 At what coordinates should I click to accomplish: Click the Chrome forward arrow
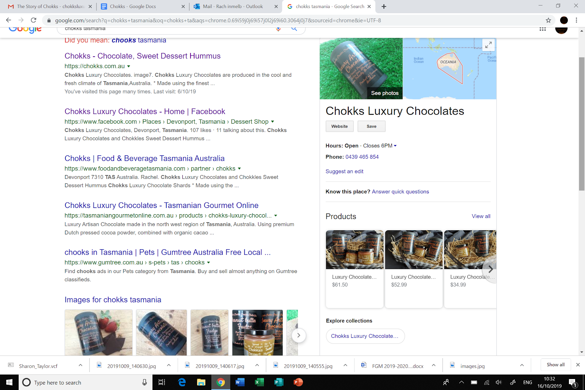click(21, 20)
